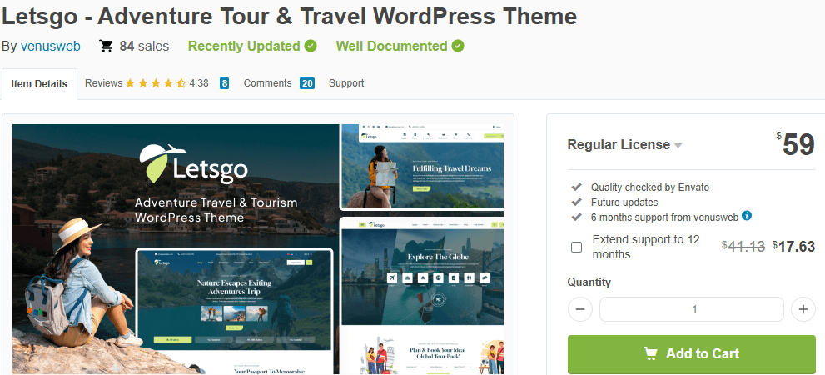825x375 pixels.
Task: Click Quality checked by Envato text
Action: [650, 187]
